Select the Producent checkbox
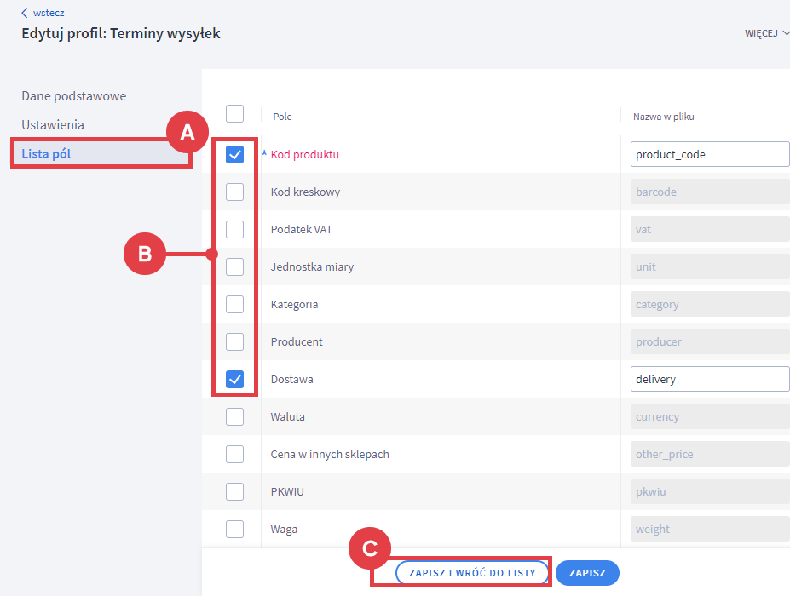 pos(235,342)
